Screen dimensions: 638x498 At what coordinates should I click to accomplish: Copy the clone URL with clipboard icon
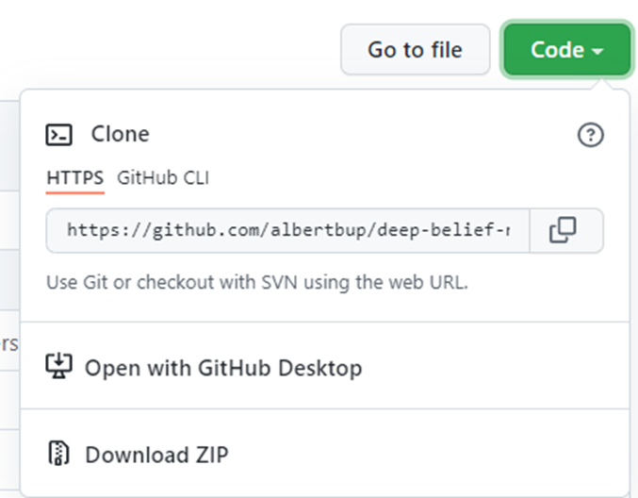tap(564, 230)
